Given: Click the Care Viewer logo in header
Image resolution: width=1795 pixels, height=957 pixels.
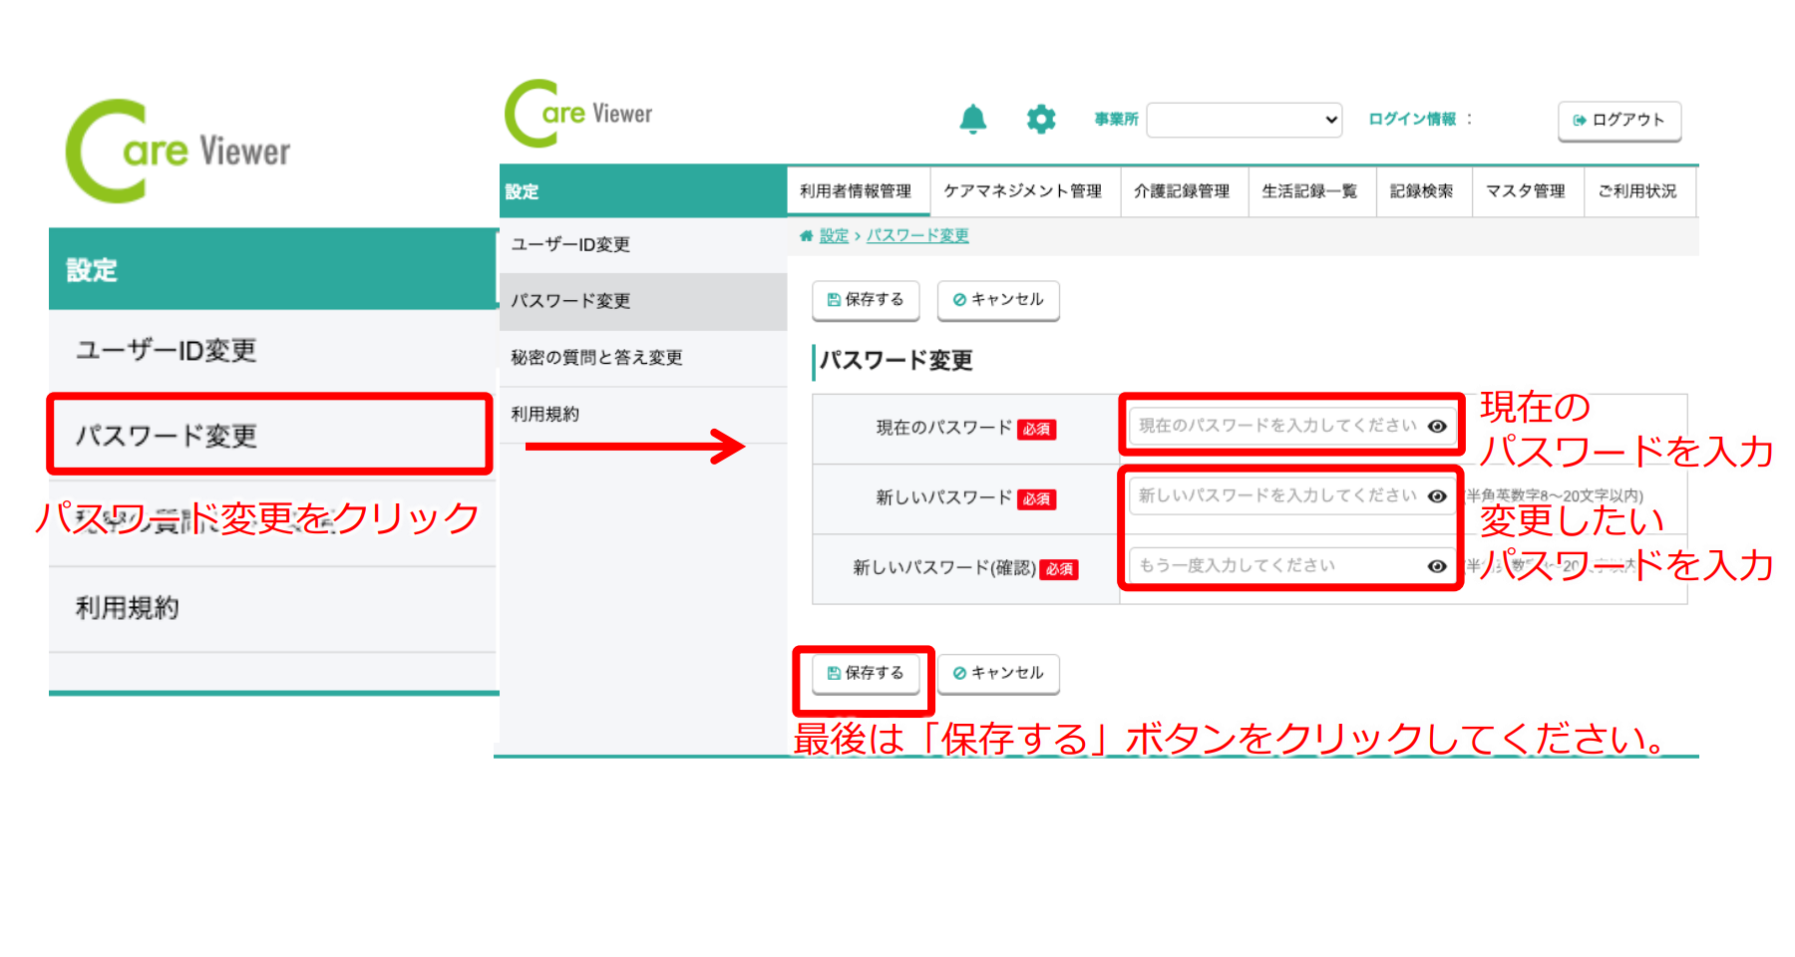Looking at the screenshot, I should 579,114.
